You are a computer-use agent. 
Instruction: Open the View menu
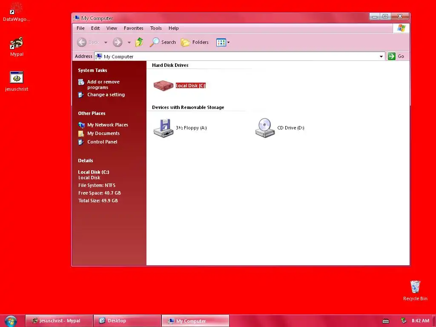(x=112, y=28)
